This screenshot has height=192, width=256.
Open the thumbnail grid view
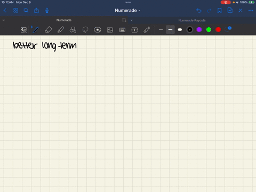pos(15,11)
